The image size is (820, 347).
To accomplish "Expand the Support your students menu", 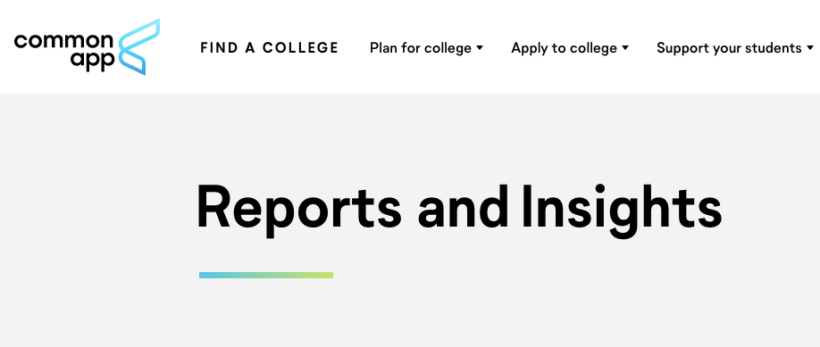I will tap(735, 48).
